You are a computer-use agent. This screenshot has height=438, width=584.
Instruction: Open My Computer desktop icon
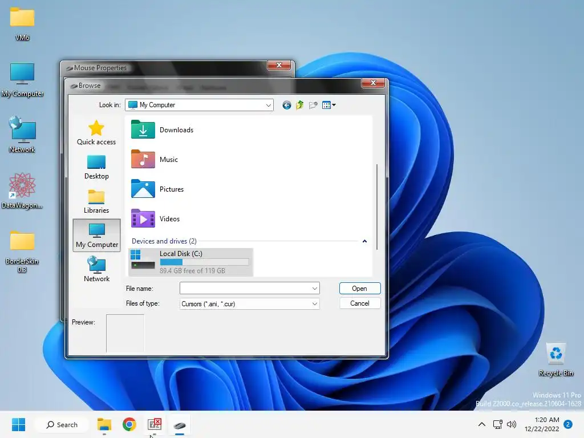tap(22, 80)
